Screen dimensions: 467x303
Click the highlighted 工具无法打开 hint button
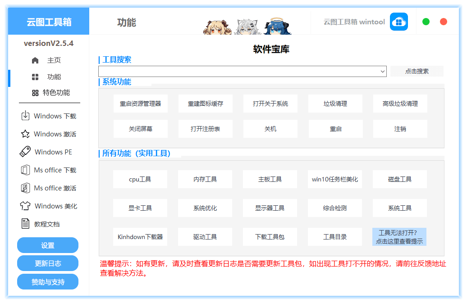pos(399,237)
